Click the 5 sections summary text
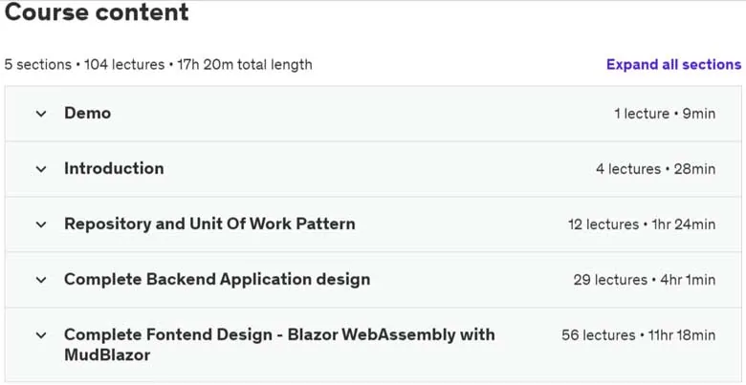This screenshot has width=746, height=385. click(37, 64)
